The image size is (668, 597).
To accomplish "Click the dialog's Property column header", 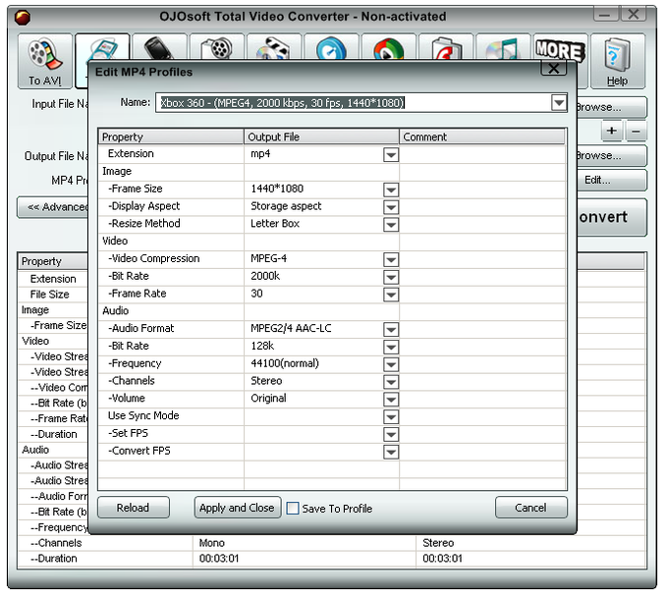I will 171,136.
